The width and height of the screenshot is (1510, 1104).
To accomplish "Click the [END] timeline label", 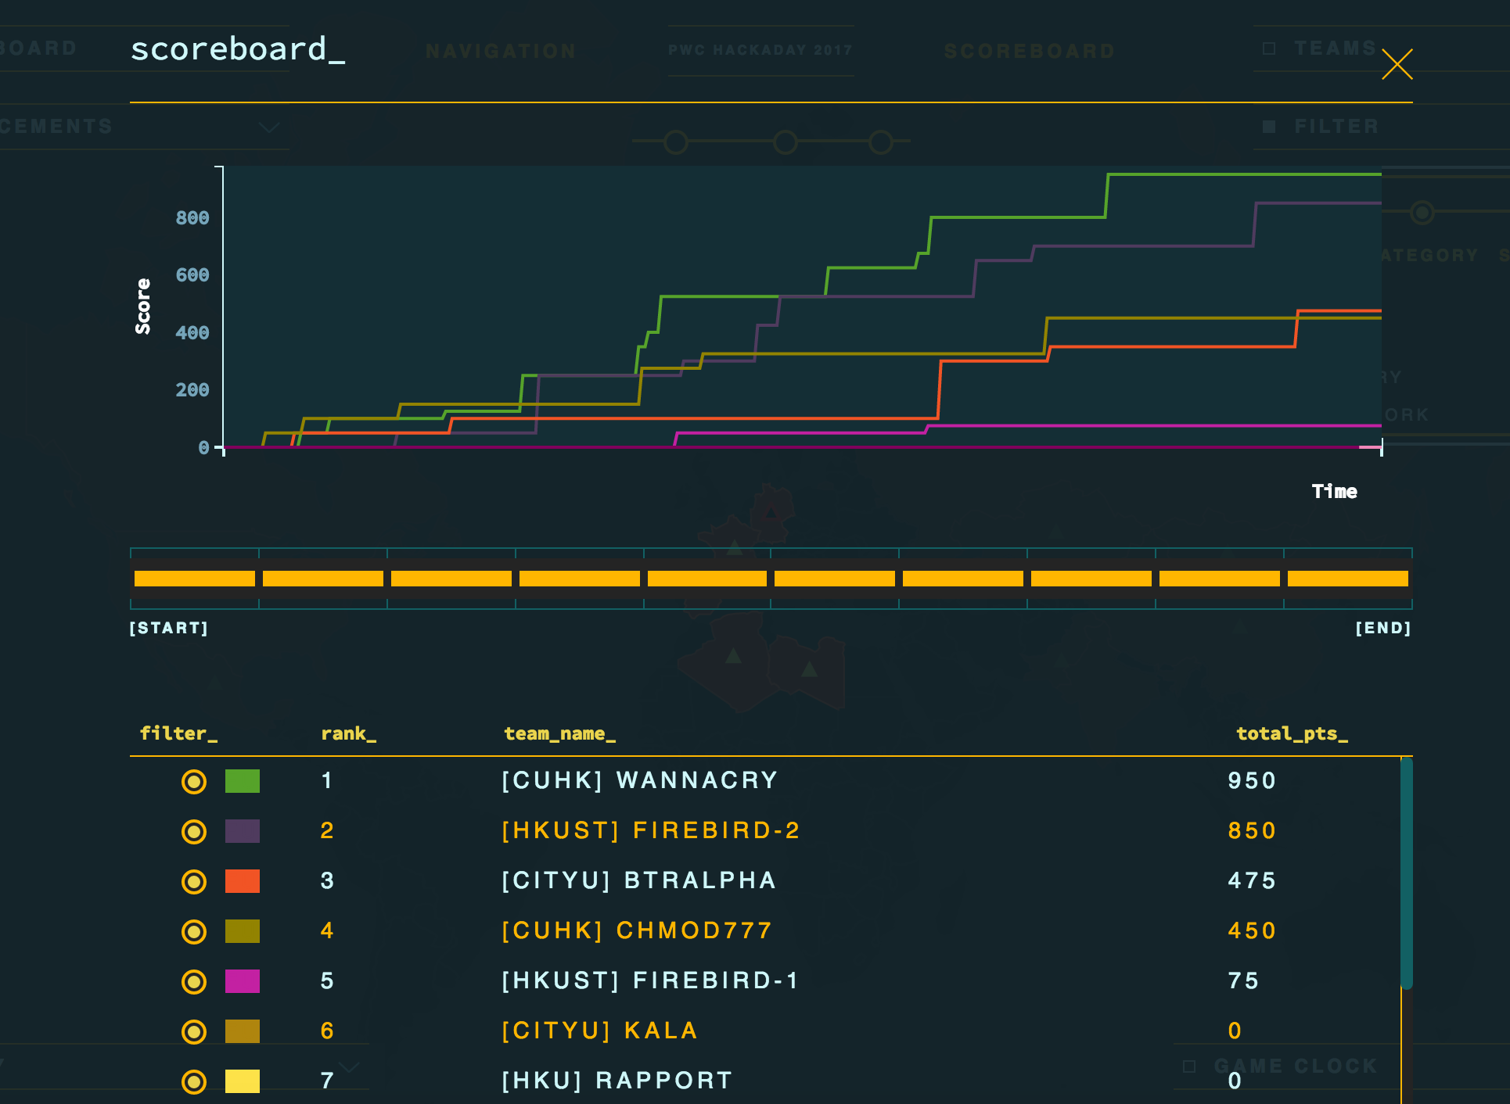I will click(x=1383, y=628).
